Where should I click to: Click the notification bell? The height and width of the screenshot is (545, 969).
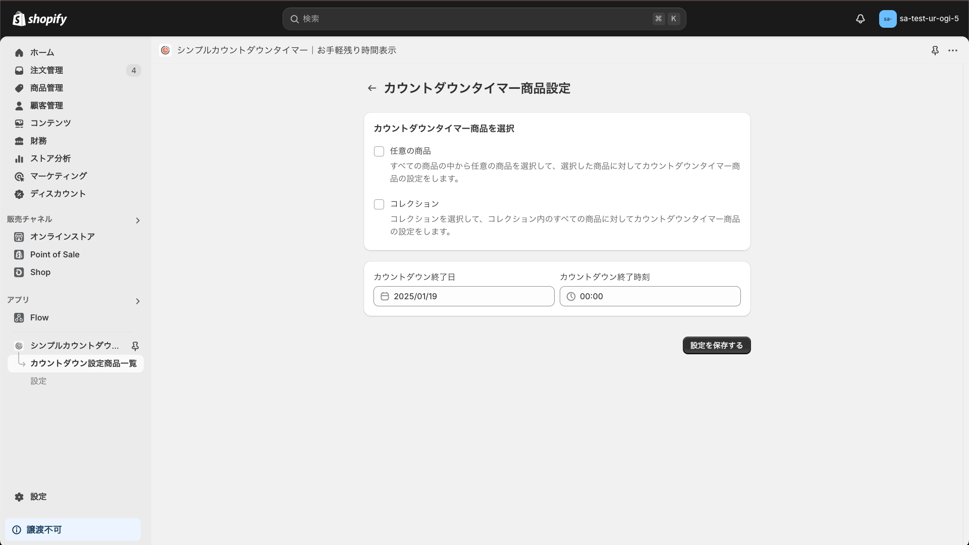coord(860,19)
